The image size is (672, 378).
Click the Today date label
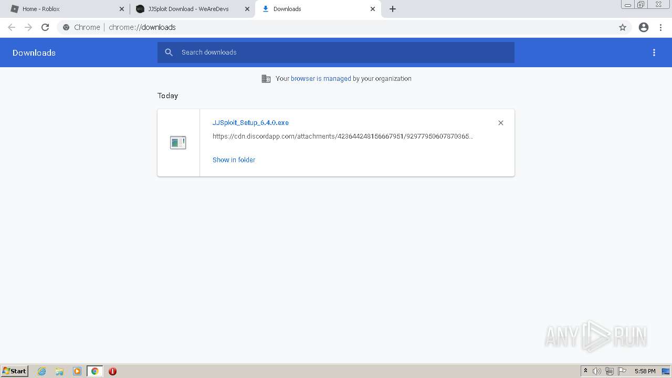(168, 96)
